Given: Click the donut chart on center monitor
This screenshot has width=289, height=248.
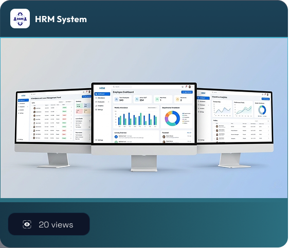Looking at the screenshot, I should point(172,118).
